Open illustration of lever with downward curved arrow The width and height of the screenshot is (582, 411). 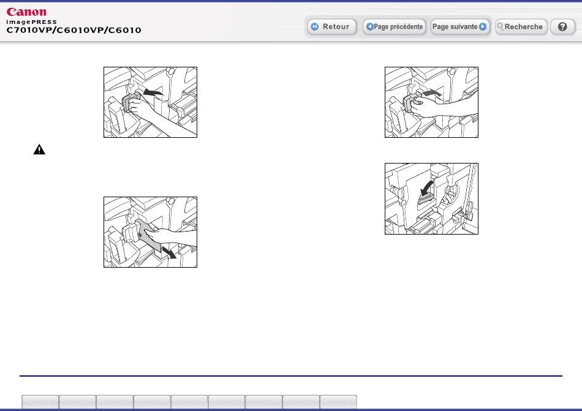coord(432,199)
